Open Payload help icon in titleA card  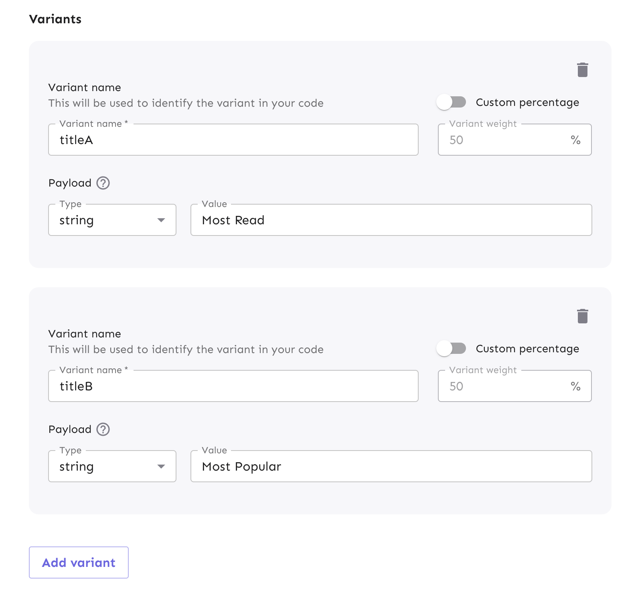(x=103, y=183)
